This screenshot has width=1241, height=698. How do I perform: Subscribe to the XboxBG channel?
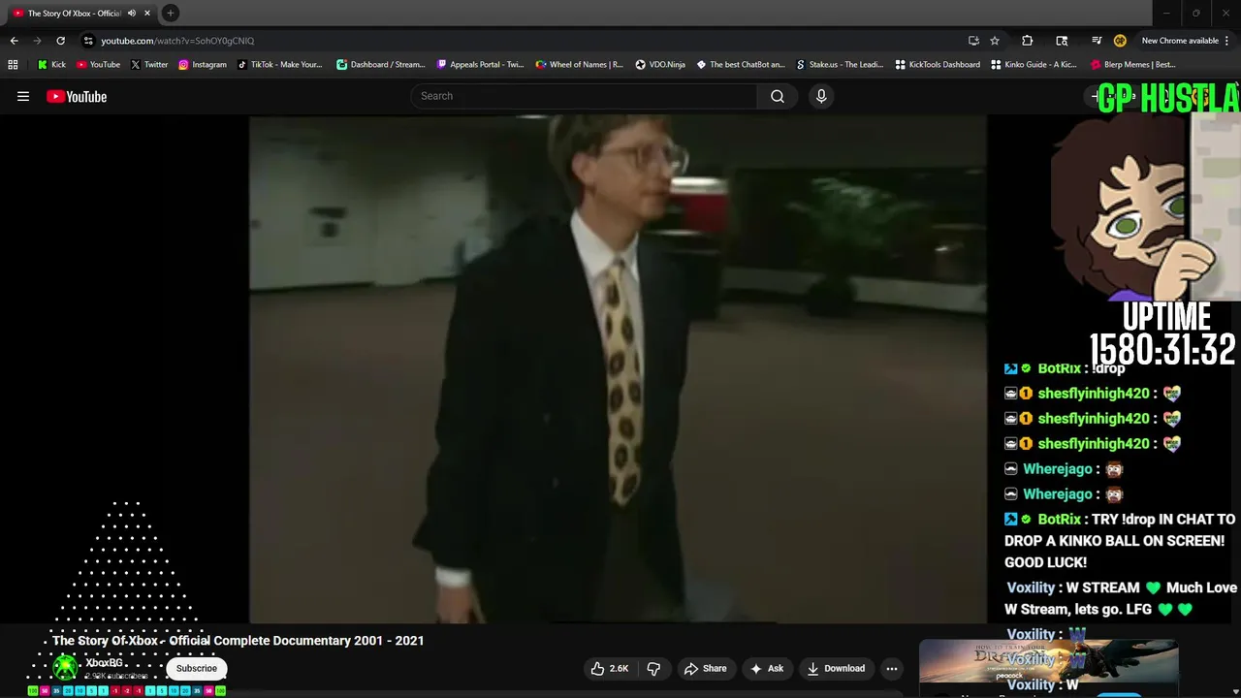[x=197, y=668]
